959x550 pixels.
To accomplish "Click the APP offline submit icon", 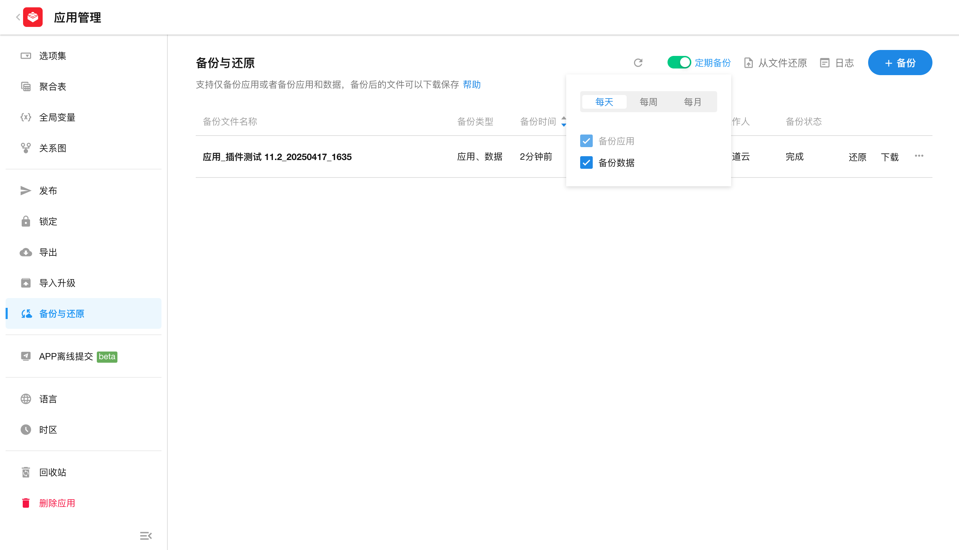I will [26, 356].
